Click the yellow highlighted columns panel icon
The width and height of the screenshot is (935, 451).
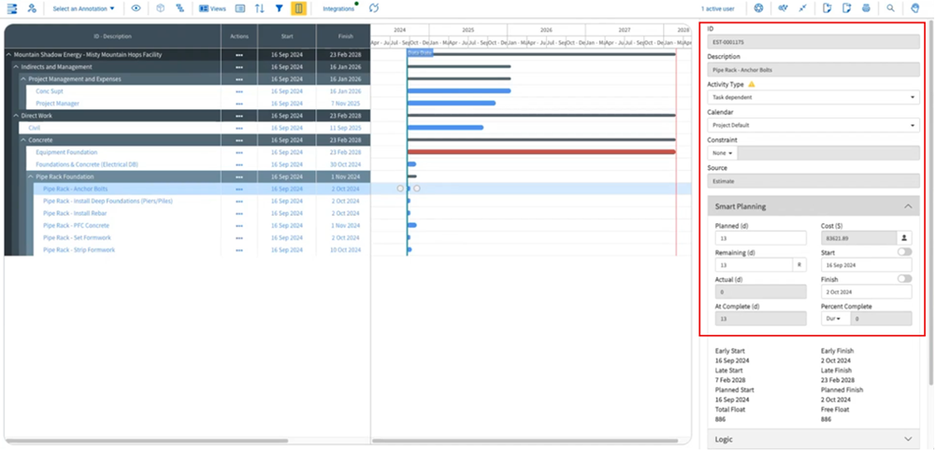299,9
